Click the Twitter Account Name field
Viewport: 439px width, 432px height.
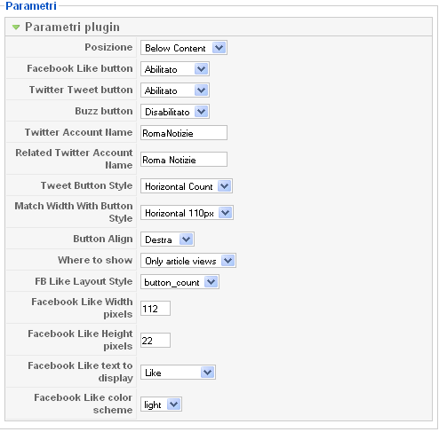[184, 133]
